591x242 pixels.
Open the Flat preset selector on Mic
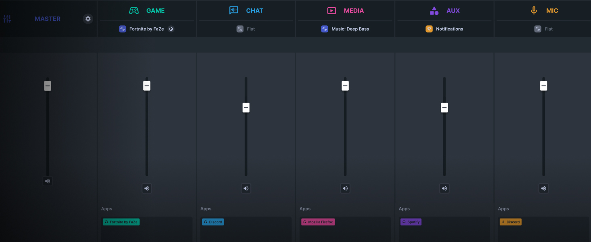(x=543, y=29)
